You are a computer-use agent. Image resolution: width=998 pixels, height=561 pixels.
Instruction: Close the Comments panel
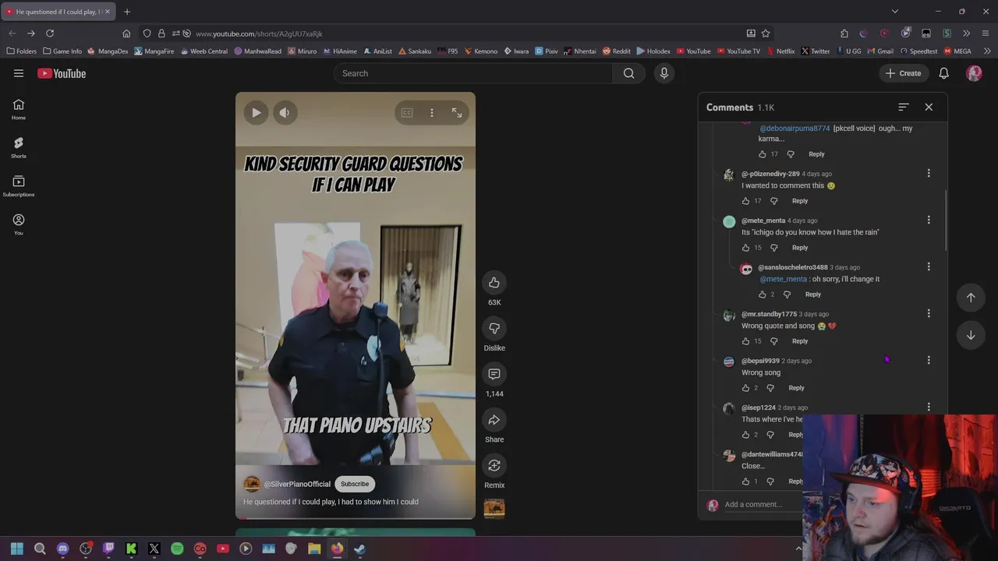point(929,107)
